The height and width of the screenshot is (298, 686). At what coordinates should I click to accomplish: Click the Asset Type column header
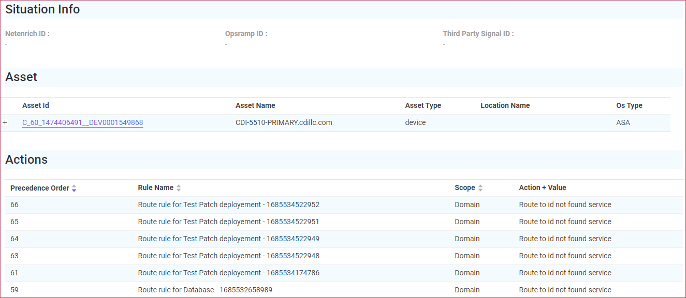[x=423, y=105]
